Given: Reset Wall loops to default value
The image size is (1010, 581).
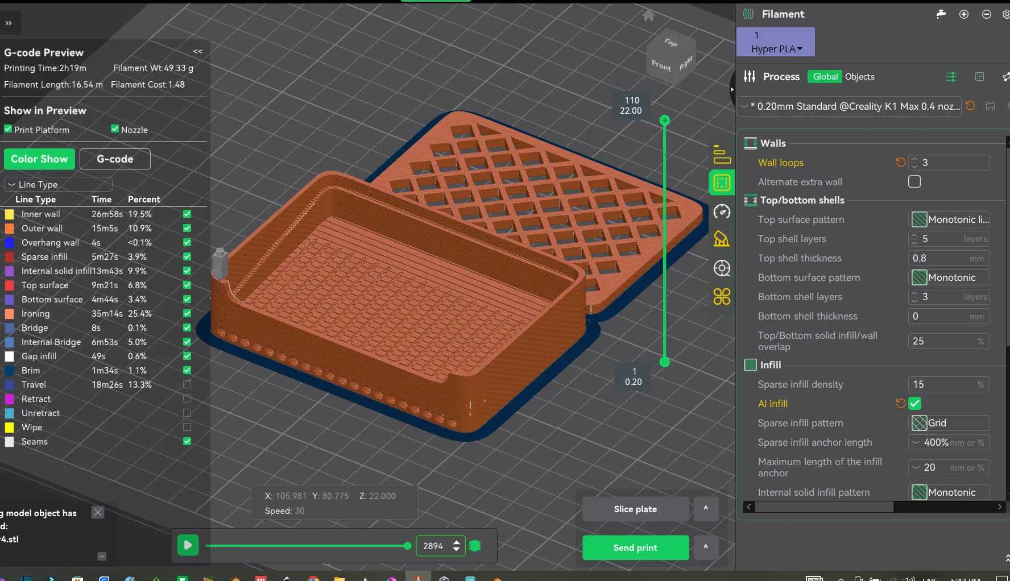Looking at the screenshot, I should pyautogui.click(x=900, y=163).
